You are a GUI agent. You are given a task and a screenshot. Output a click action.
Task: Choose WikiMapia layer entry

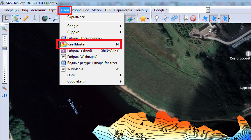[75, 69]
